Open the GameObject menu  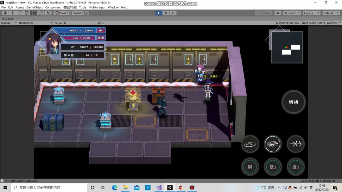35,7
